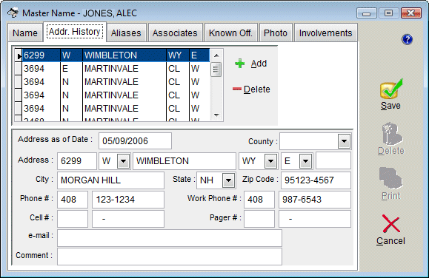
Task: Open the Known Off. tab
Action: (x=230, y=33)
